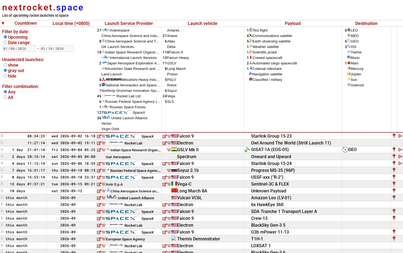Click the India flag next to GSLV Mk II
403x253 pixels.
point(174,150)
